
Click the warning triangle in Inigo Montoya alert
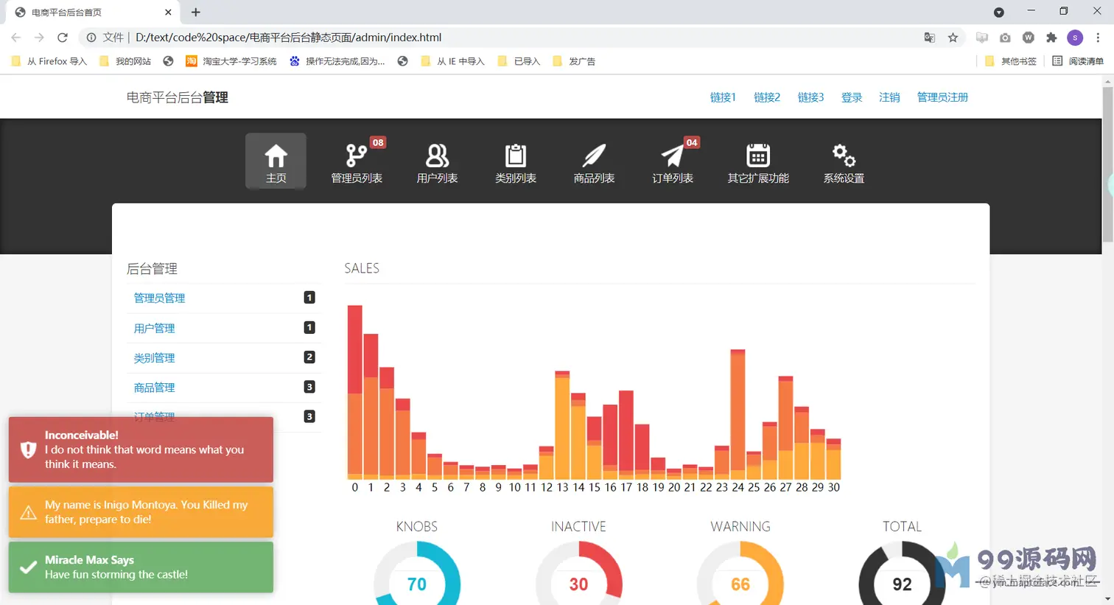click(28, 513)
